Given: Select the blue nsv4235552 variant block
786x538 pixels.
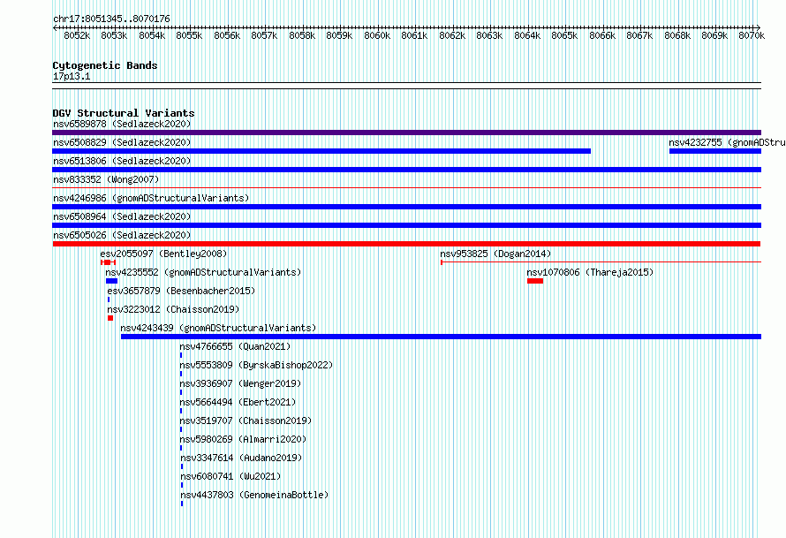Looking at the screenshot, I should (111, 281).
